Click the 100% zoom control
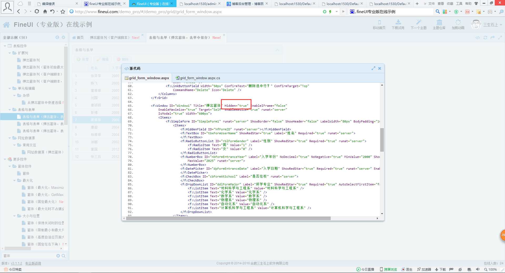This screenshot has width=505, height=273. pos(491,270)
